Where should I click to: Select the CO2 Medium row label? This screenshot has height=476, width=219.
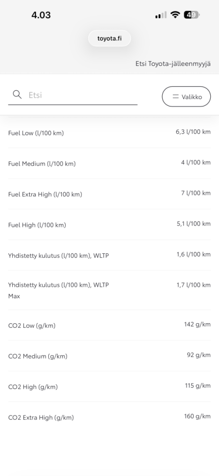[x=38, y=356]
